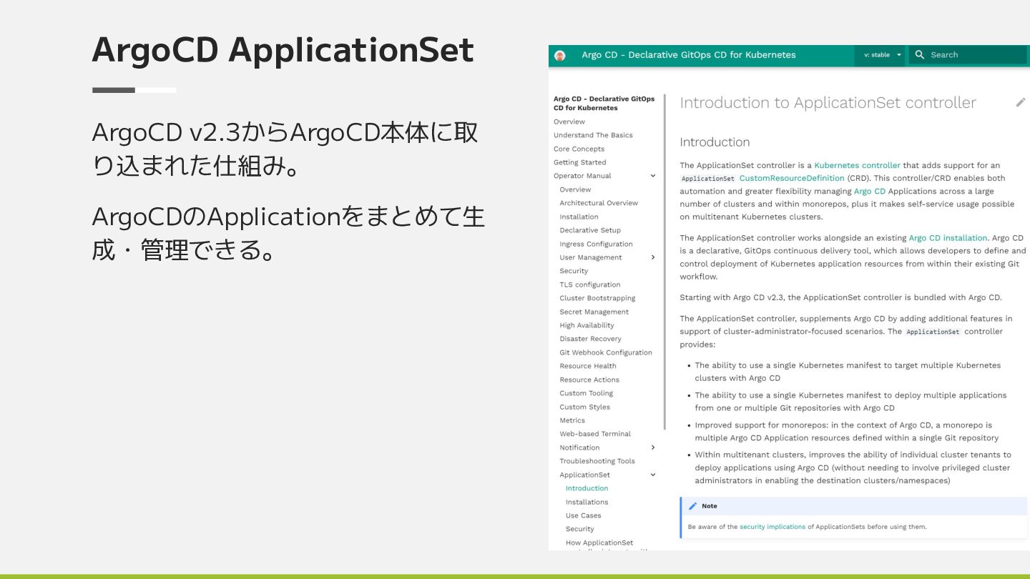Select highlighted 'Introduction' under ApplicationSet
The width and height of the screenshot is (1030, 579).
pyautogui.click(x=587, y=488)
